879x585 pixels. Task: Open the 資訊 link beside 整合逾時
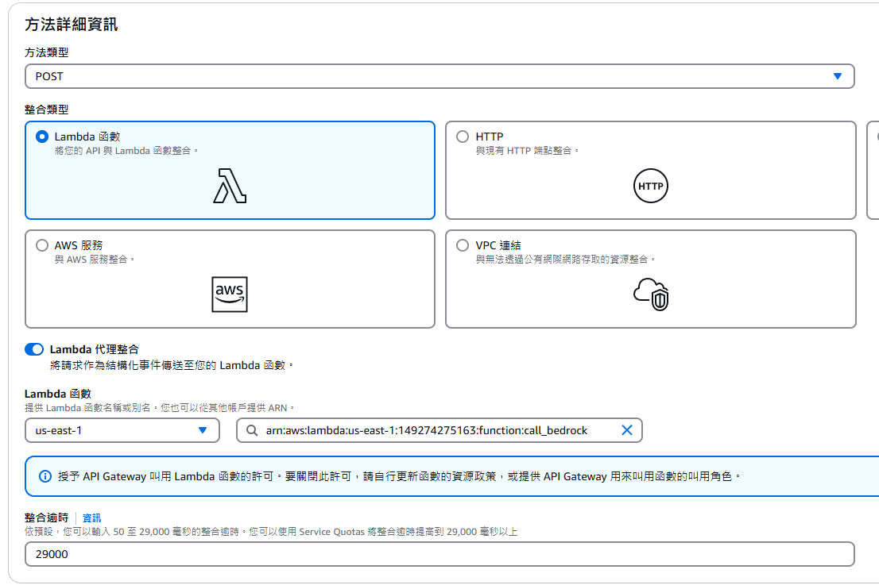91,518
